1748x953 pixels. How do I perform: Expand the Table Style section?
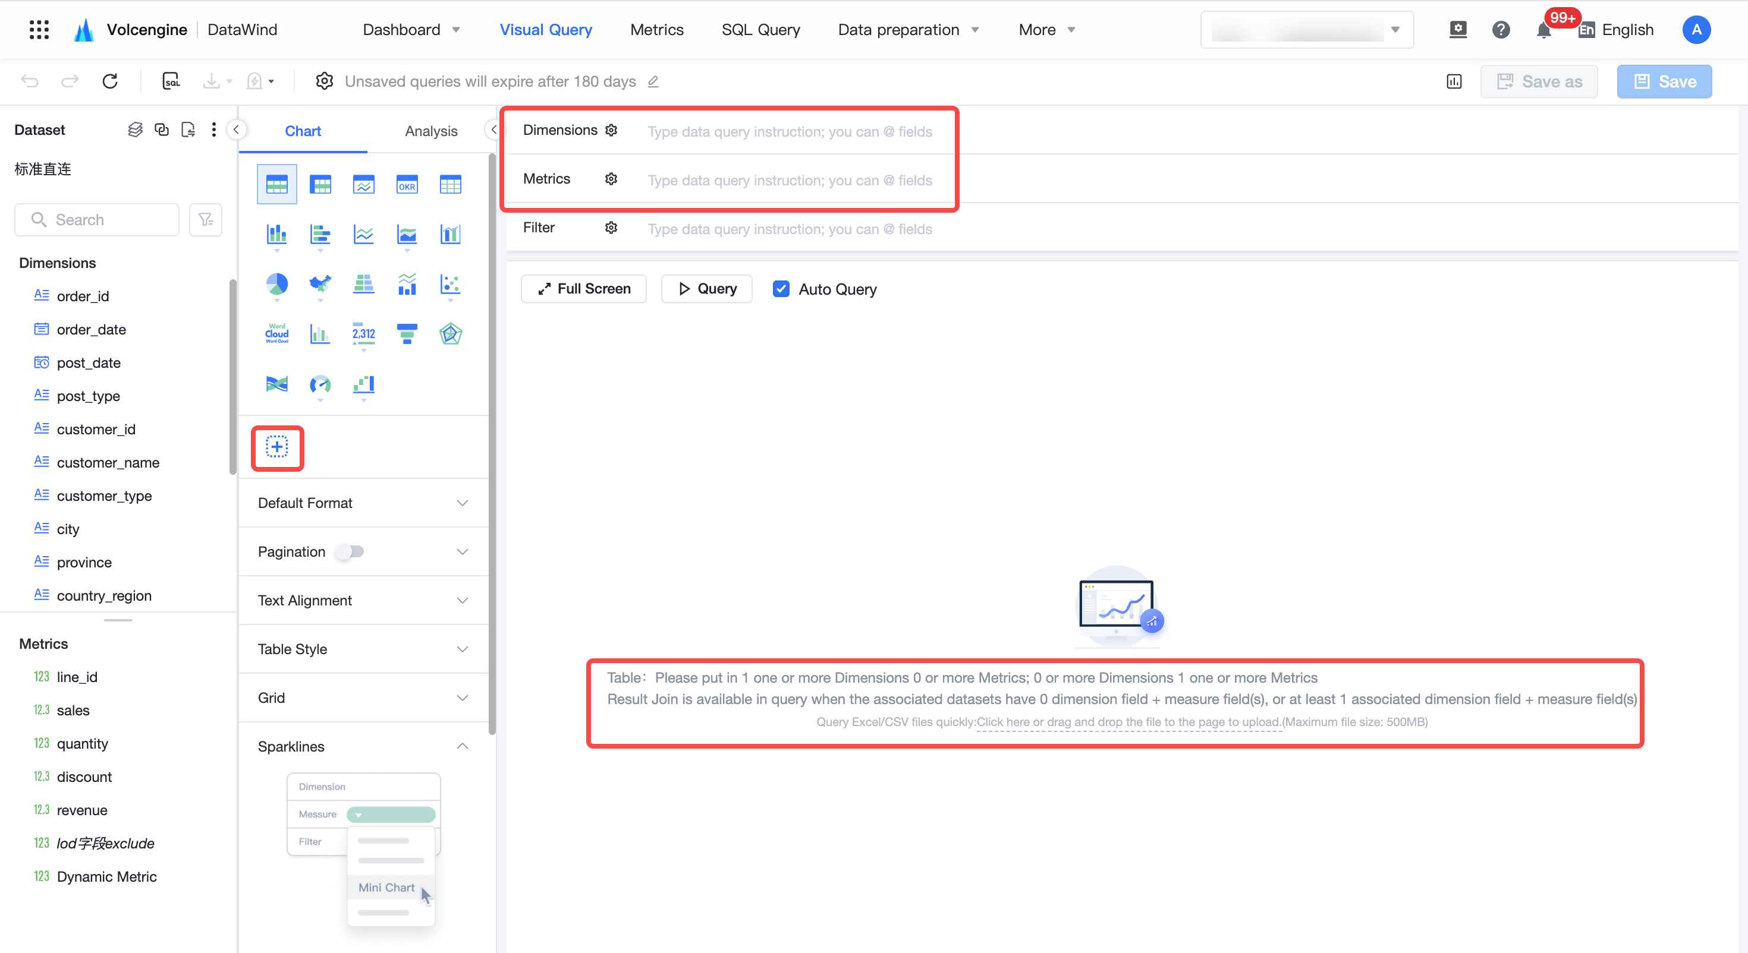coord(363,649)
